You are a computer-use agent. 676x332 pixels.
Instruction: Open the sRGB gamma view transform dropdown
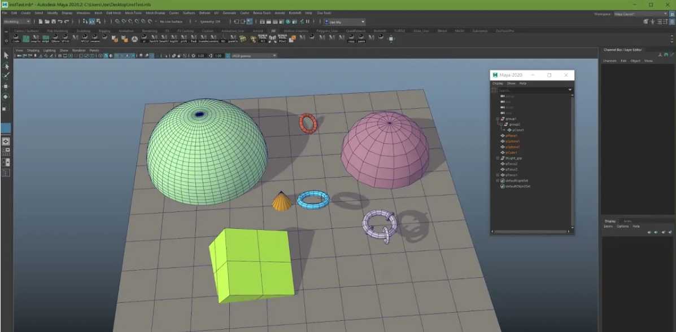pyautogui.click(x=251, y=56)
